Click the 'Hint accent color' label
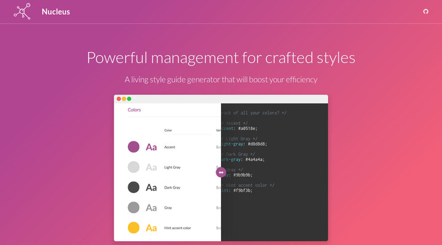 [177, 228]
